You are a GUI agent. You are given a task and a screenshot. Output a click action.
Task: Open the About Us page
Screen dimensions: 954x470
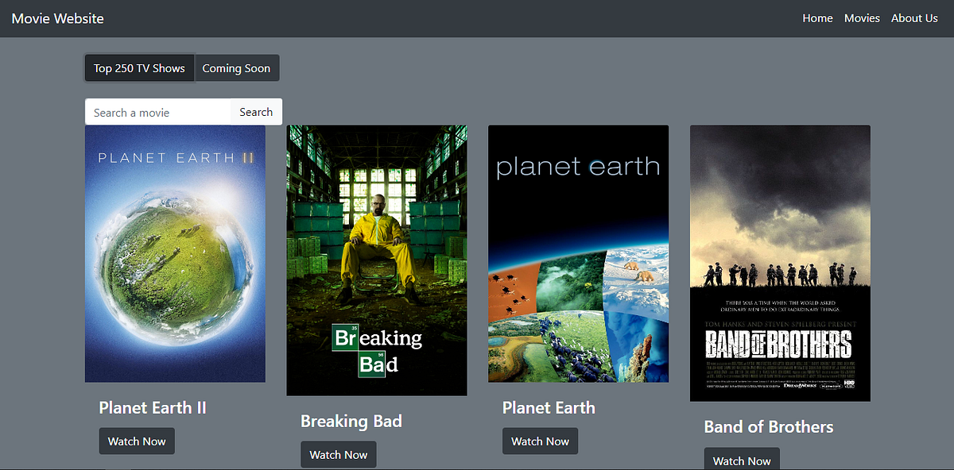[x=914, y=17]
